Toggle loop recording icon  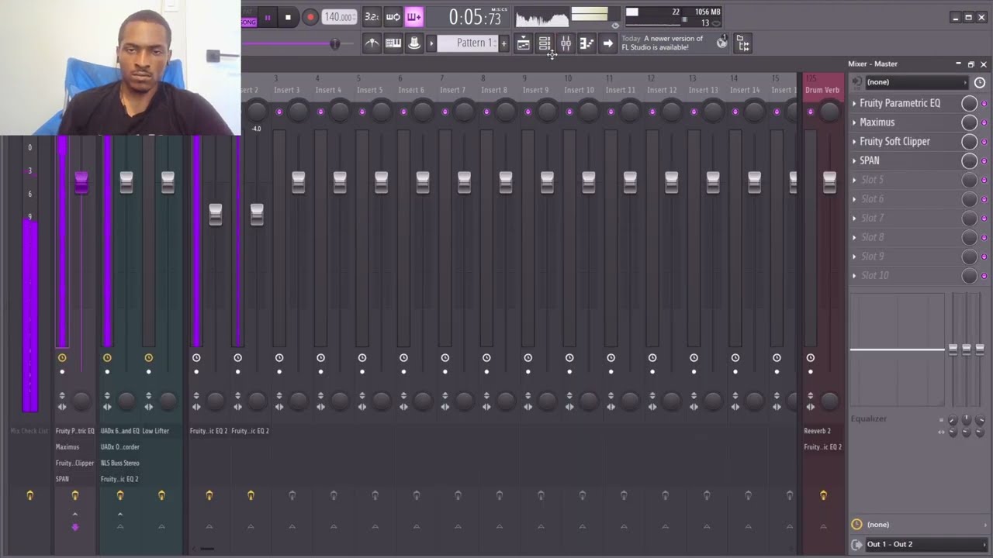click(x=393, y=17)
